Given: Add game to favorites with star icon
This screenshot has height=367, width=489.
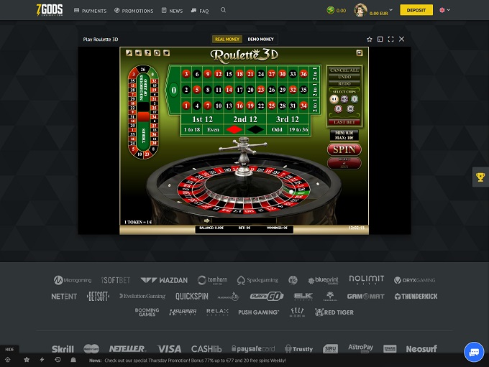Looking at the screenshot, I should point(370,40).
